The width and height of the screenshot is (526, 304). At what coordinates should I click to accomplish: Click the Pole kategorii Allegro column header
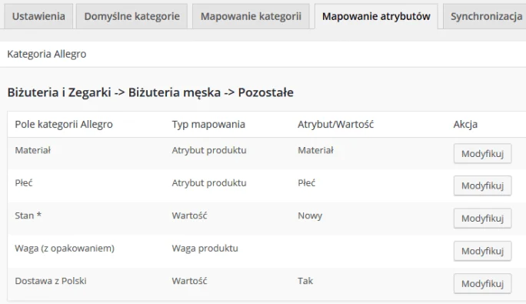(x=64, y=124)
